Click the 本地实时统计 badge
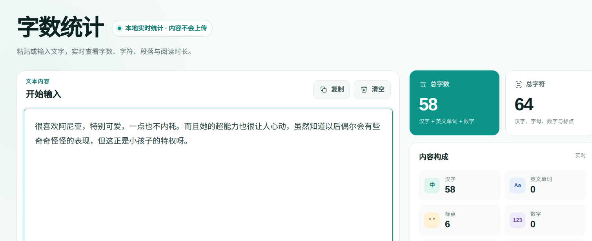This screenshot has height=241, width=592. coord(162,28)
